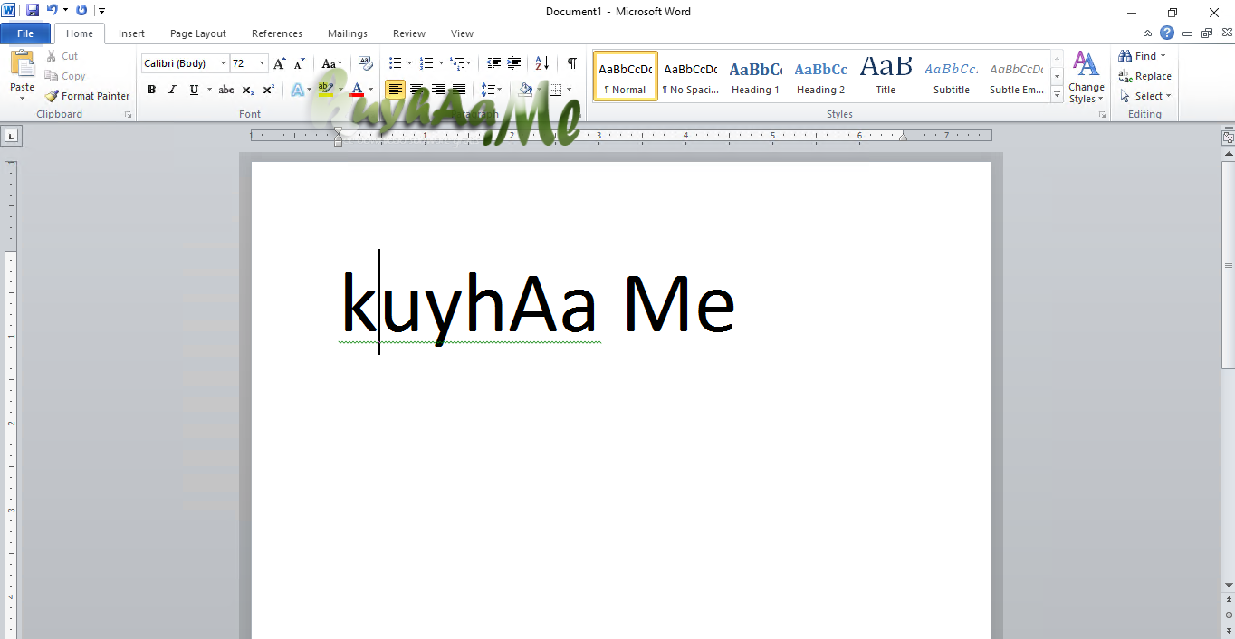Viewport: 1235px width, 639px height.
Task: Set paragraph alignment to Justify
Action: click(x=458, y=90)
